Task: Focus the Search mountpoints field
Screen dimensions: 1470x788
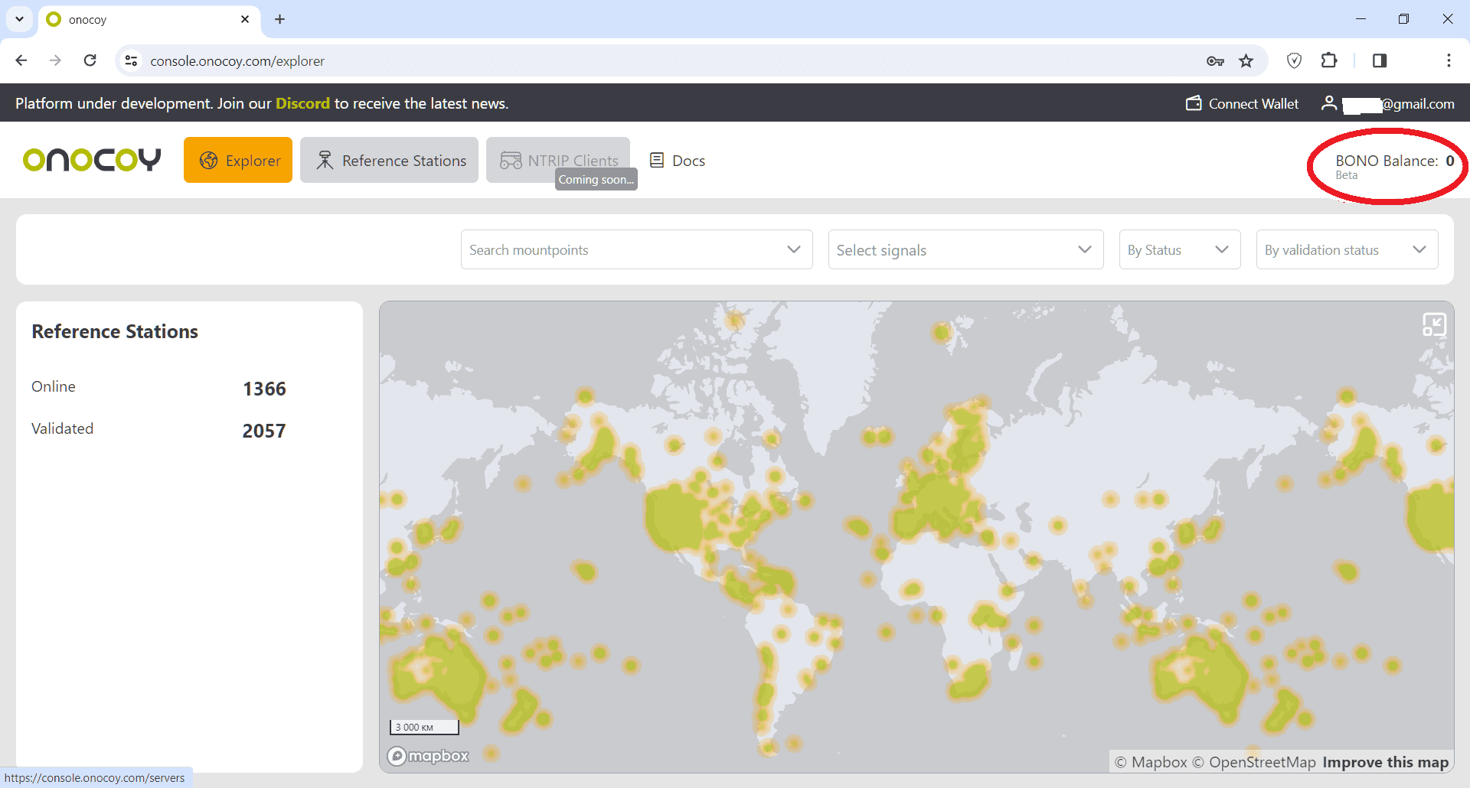Action: pyautogui.click(x=636, y=249)
